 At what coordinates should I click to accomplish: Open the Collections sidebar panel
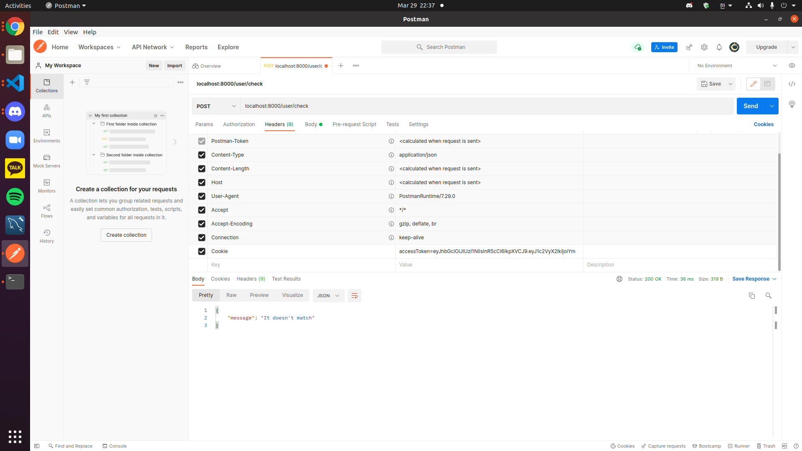pyautogui.click(x=47, y=86)
